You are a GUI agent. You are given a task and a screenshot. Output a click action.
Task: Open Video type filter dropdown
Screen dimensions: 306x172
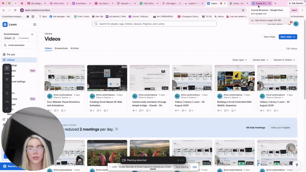(239, 60)
